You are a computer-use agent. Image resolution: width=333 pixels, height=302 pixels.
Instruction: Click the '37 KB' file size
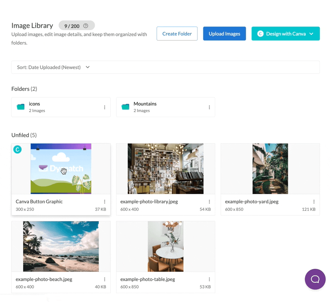point(100,209)
